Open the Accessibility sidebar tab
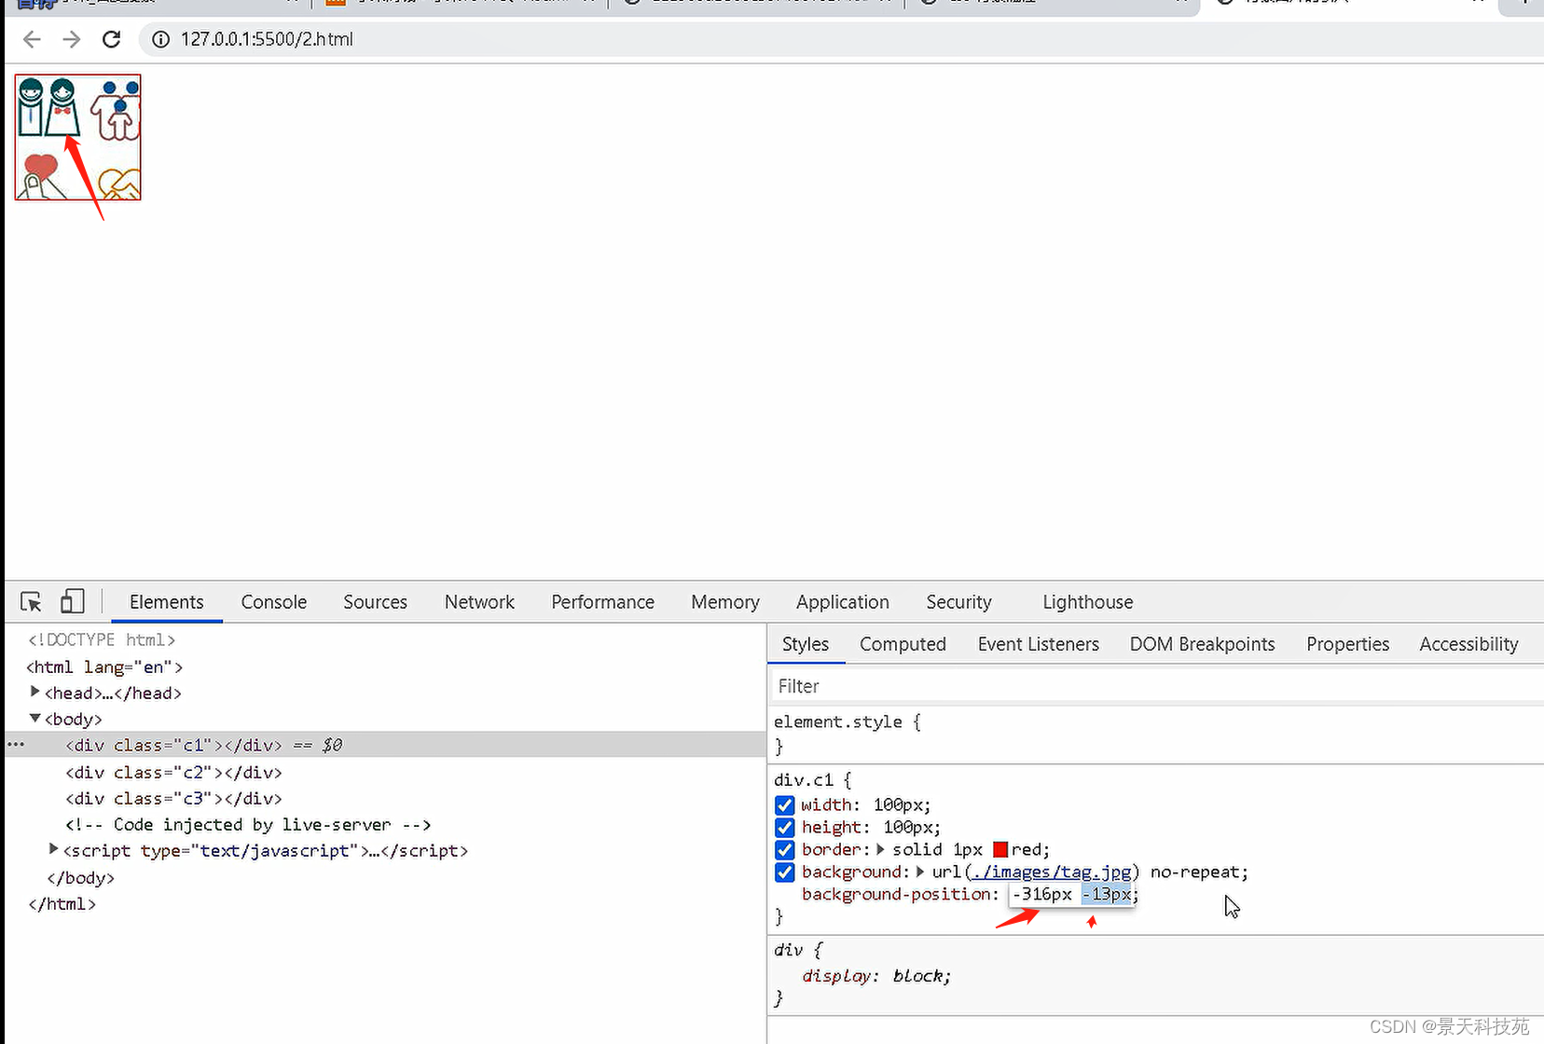Image resolution: width=1544 pixels, height=1044 pixels. click(1469, 644)
